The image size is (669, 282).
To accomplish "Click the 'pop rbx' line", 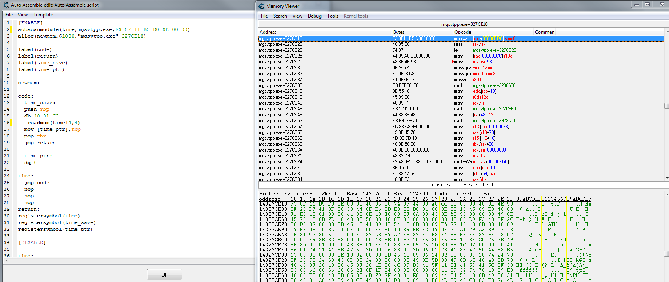I will [35, 136].
